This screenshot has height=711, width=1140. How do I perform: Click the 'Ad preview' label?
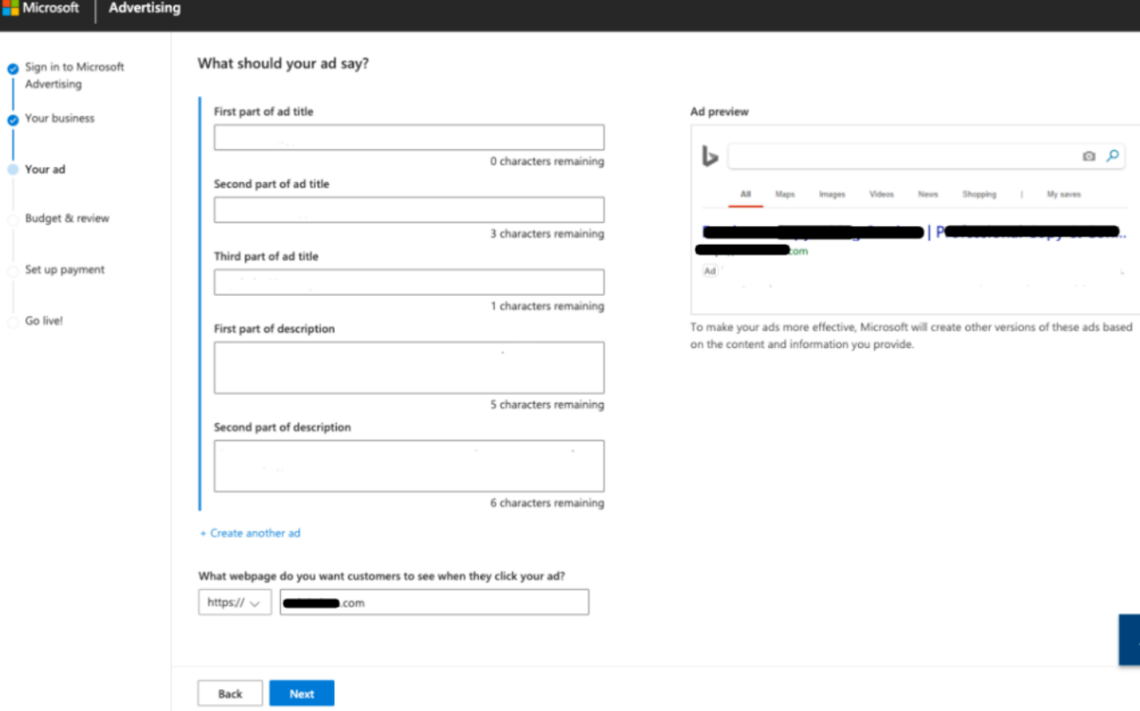(719, 112)
